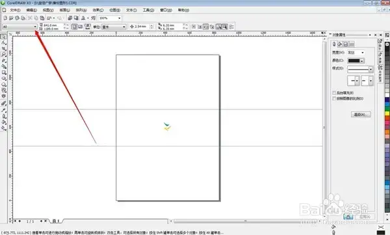The image size is (390, 235).
Task: Expand the application launcher dropdown arrow
Action: pos(88,18)
